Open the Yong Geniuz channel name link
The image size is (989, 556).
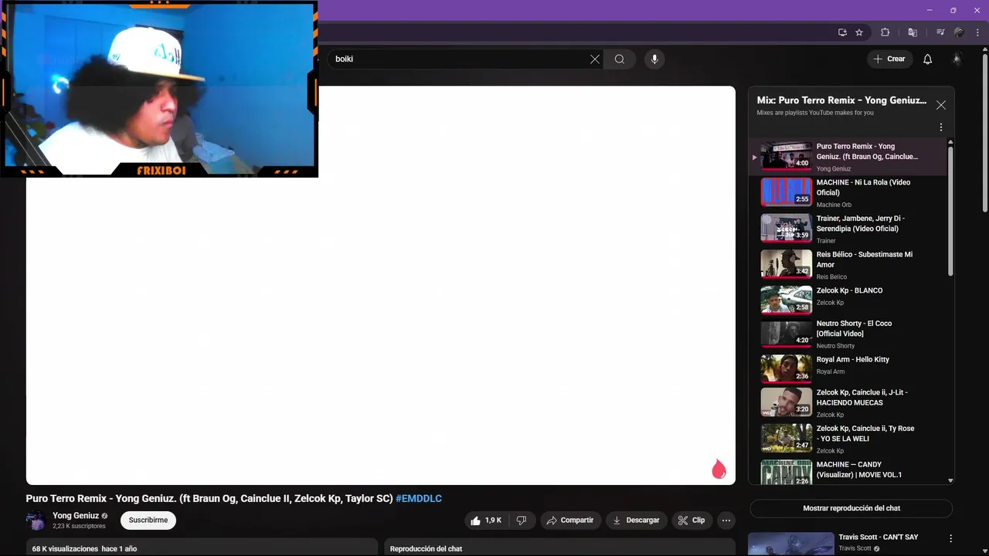76,516
